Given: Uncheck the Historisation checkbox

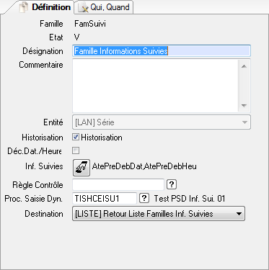Looking at the screenshot, I should coord(76,137).
